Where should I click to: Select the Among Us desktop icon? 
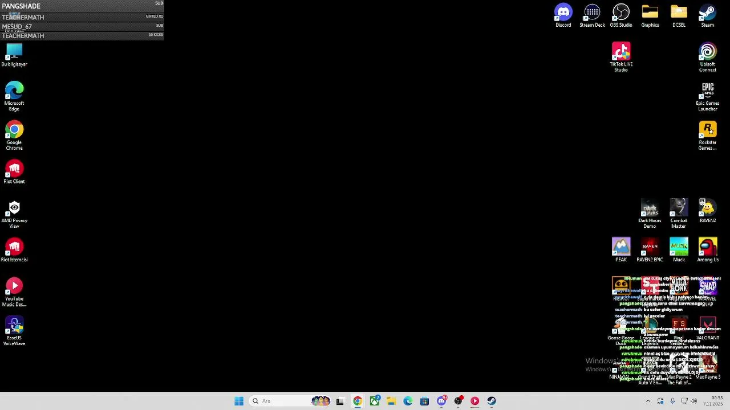pyautogui.click(x=708, y=250)
